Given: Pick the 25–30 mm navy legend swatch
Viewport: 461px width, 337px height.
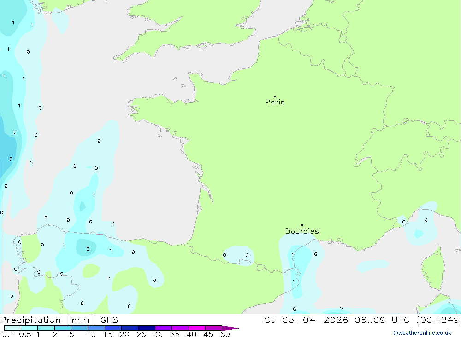Looking at the screenshot, I should (x=147, y=328).
